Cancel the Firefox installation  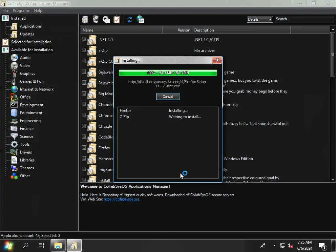tap(168, 96)
